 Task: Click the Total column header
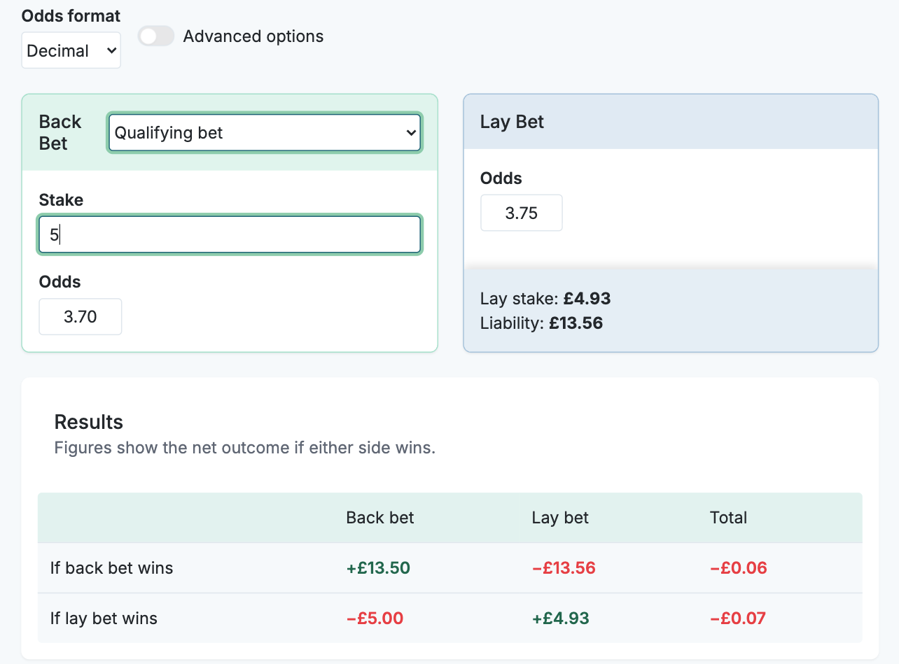[x=728, y=517]
